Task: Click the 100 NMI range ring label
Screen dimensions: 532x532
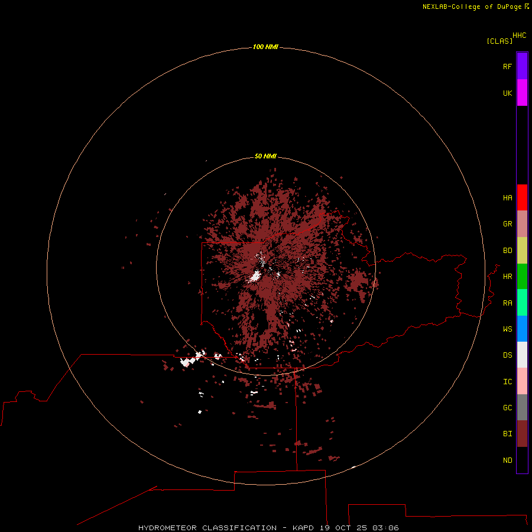Action: pos(265,47)
